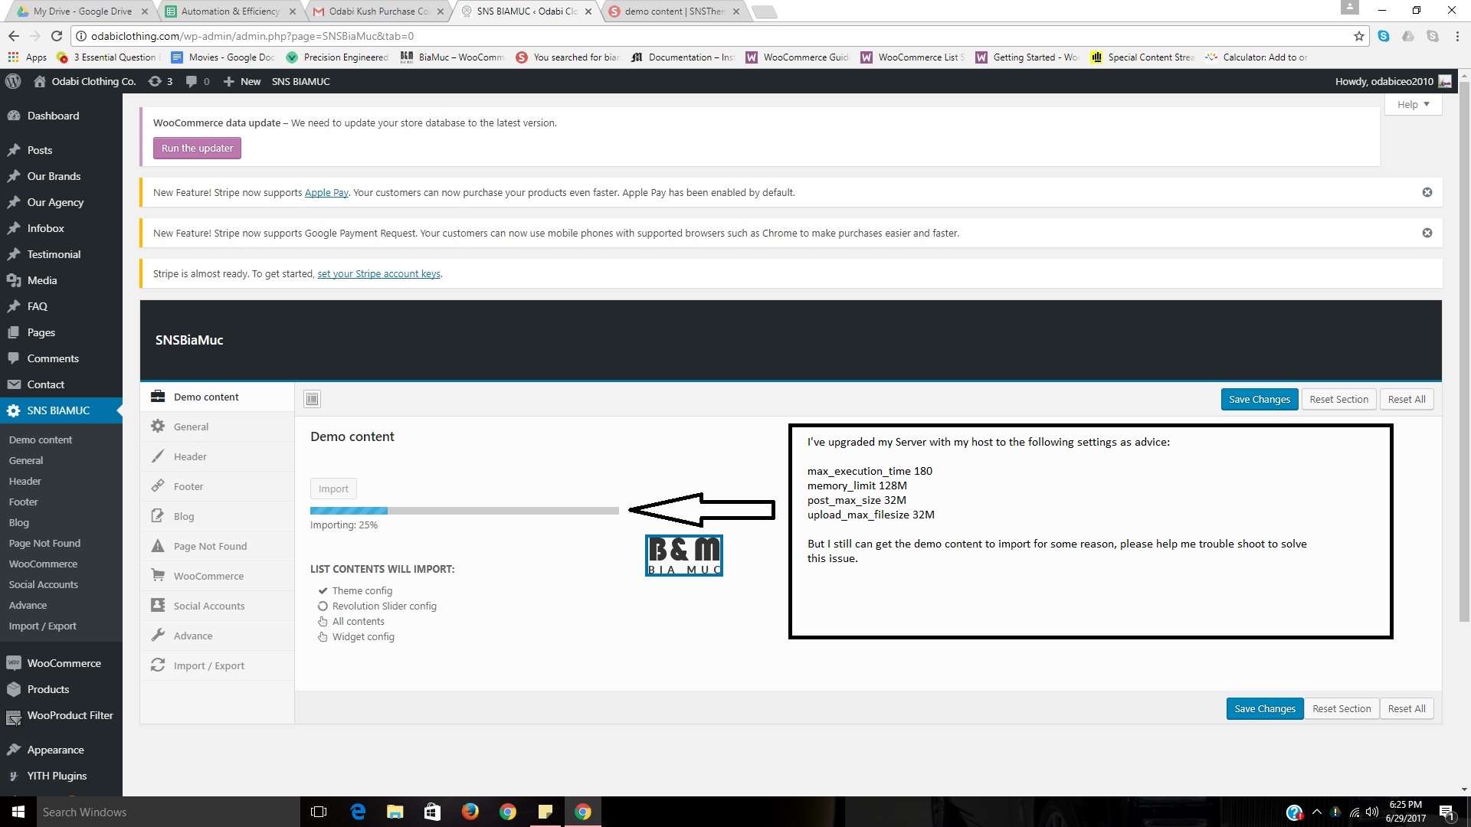Click the WordPress logo in the admin bar

13,81
